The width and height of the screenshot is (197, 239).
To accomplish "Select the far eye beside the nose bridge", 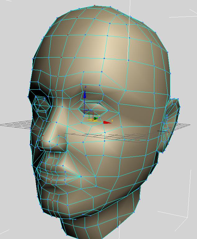I will 40,105.
